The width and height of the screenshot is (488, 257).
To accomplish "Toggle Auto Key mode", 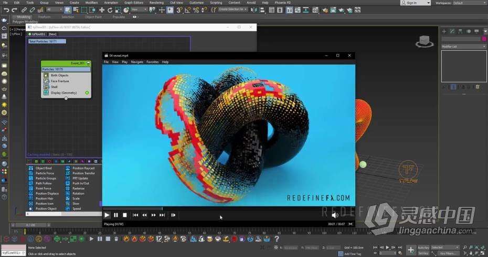I will [x=423, y=248].
